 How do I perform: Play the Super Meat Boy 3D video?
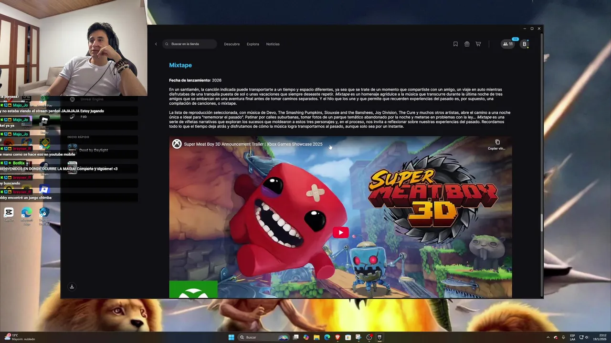click(341, 232)
